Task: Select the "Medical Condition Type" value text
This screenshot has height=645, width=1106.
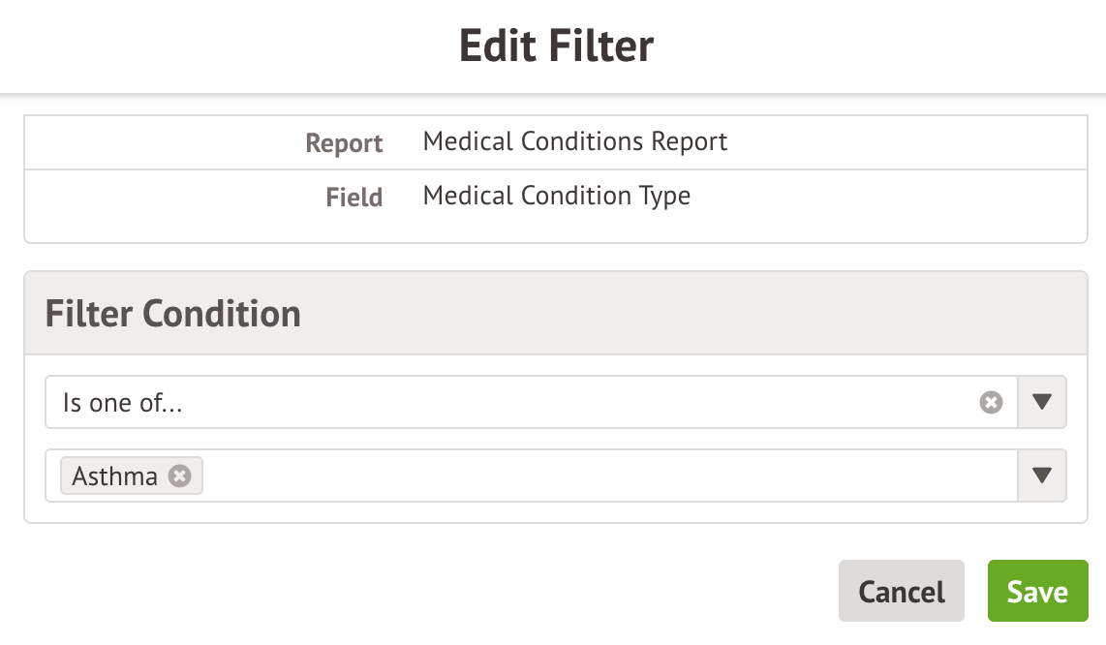Action: (557, 197)
